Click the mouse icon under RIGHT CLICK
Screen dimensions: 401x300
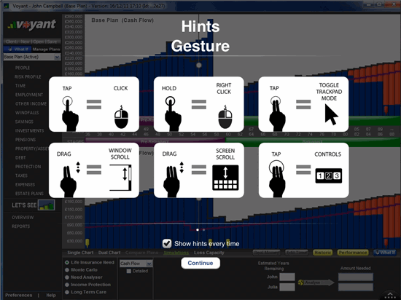click(225, 117)
